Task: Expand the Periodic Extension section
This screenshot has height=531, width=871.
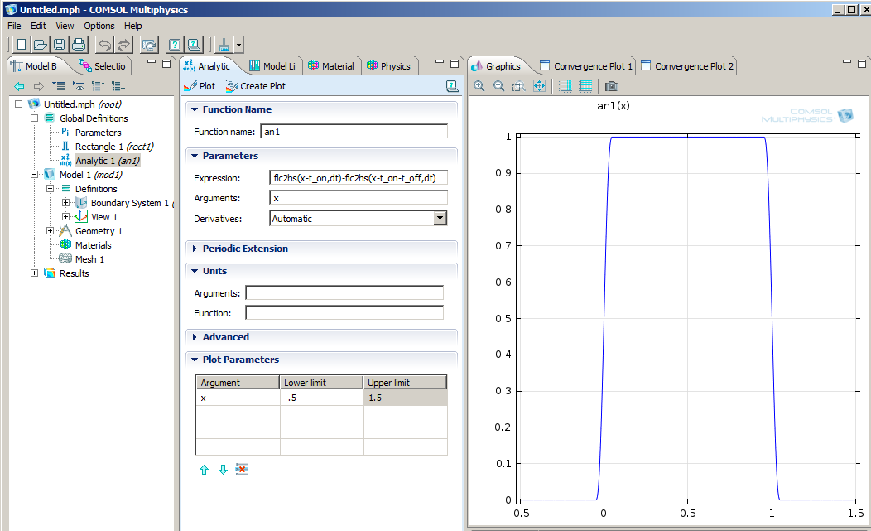Action: coord(245,249)
